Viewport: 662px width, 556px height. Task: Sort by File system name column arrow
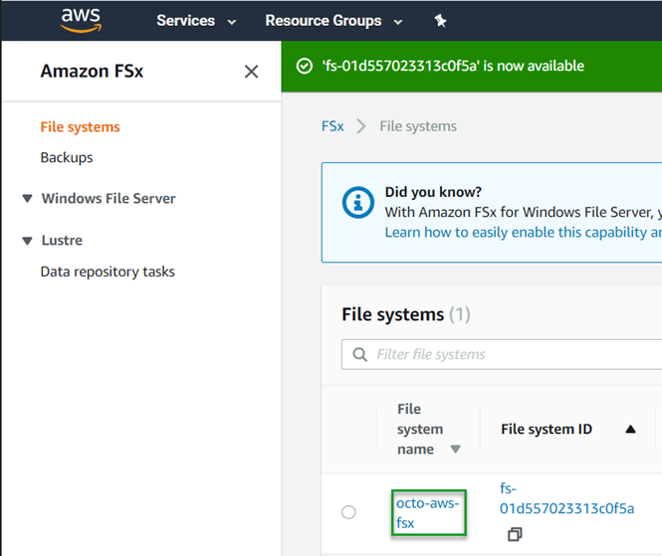tap(455, 450)
